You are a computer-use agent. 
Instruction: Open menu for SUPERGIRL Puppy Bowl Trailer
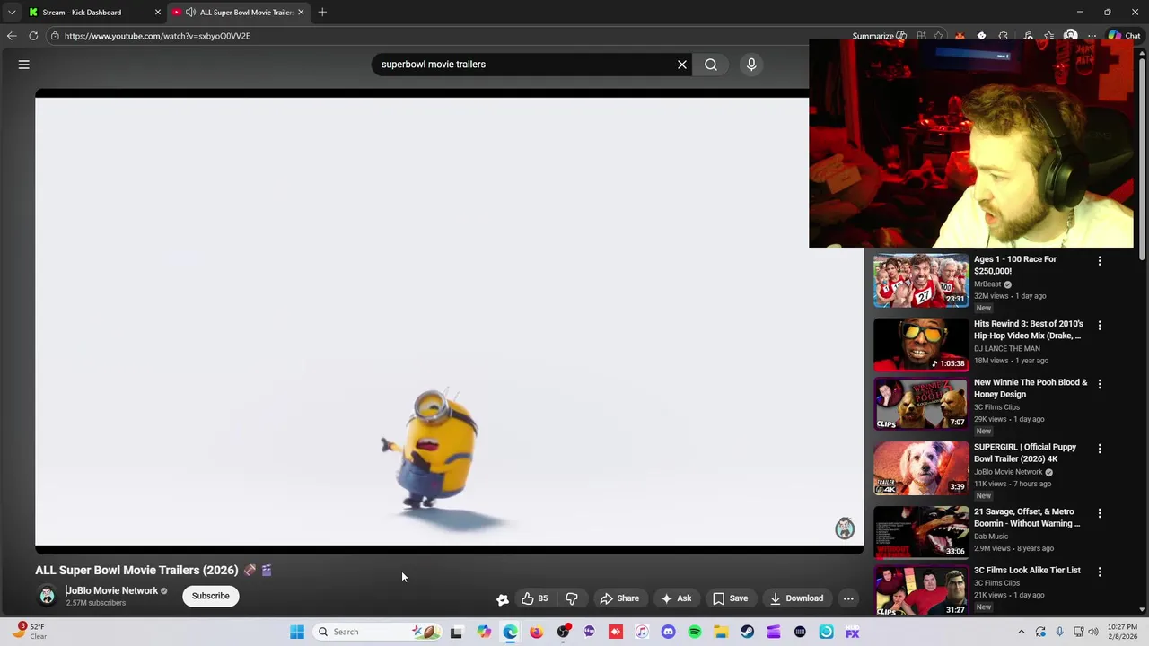pyautogui.click(x=1100, y=449)
